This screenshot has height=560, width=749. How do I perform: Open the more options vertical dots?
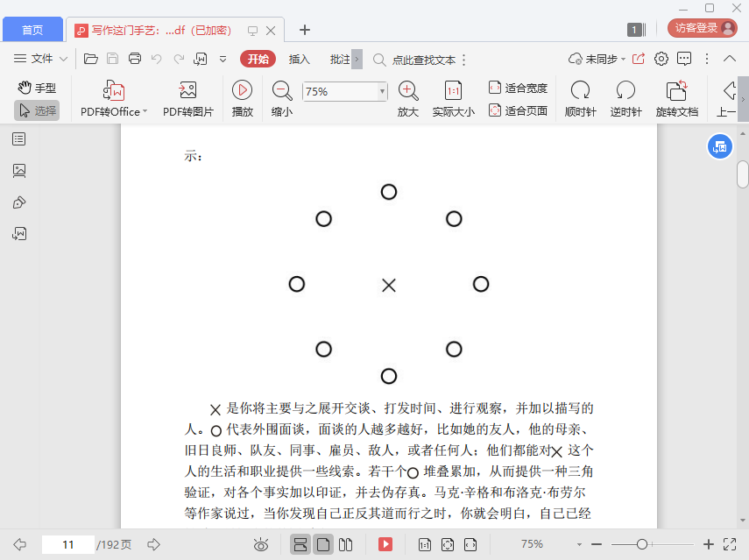point(707,59)
